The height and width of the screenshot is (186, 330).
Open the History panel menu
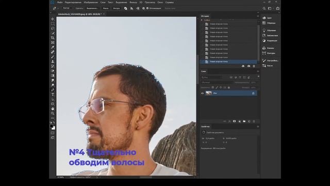pos(258,16)
